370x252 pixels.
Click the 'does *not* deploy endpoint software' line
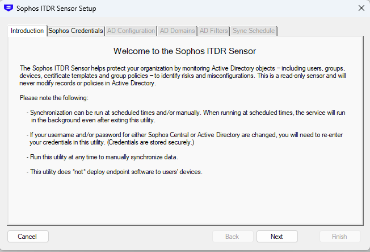115,172
